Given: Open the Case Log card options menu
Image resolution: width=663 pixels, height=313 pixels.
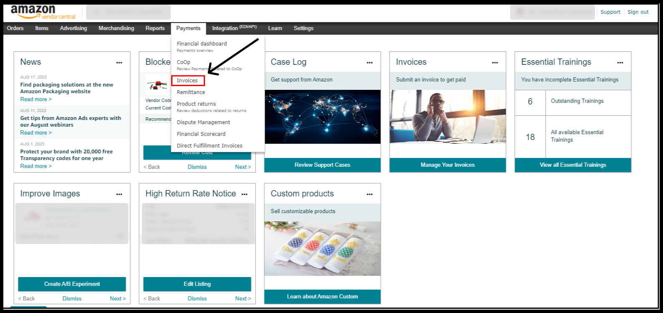Looking at the screenshot, I should click(370, 63).
